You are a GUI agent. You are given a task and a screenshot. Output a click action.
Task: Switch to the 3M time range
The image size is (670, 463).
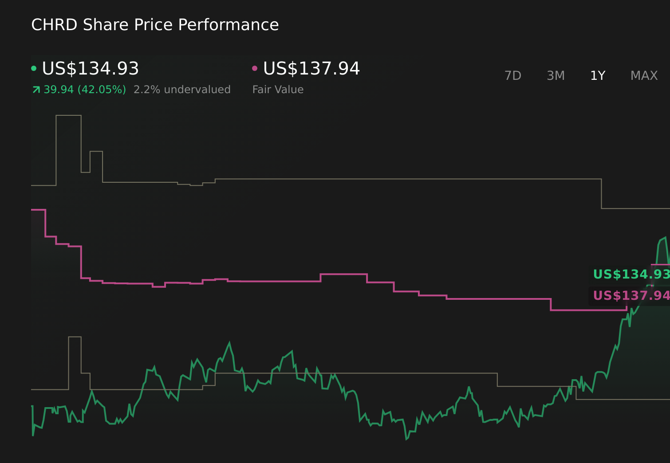[555, 75]
